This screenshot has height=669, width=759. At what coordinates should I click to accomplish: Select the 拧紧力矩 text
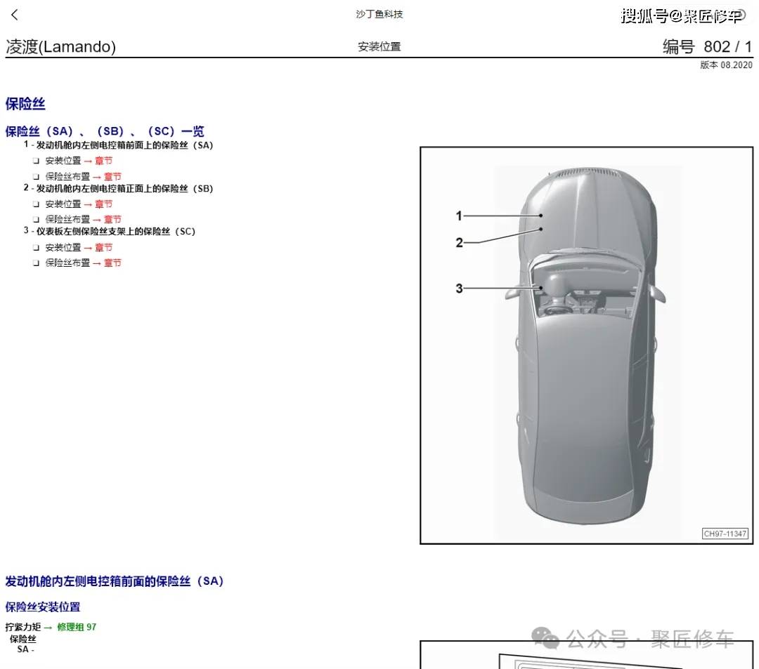tap(23, 627)
